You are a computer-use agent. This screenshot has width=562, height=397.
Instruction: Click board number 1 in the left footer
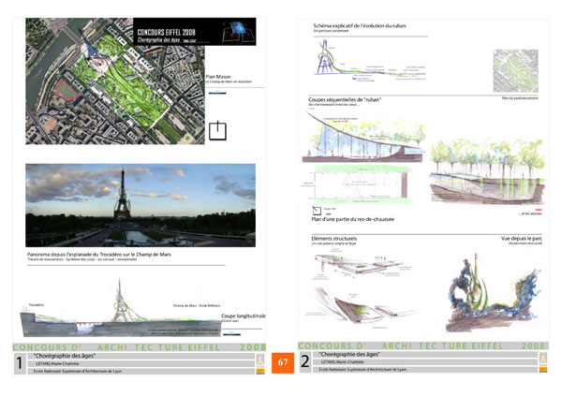click(x=20, y=363)
